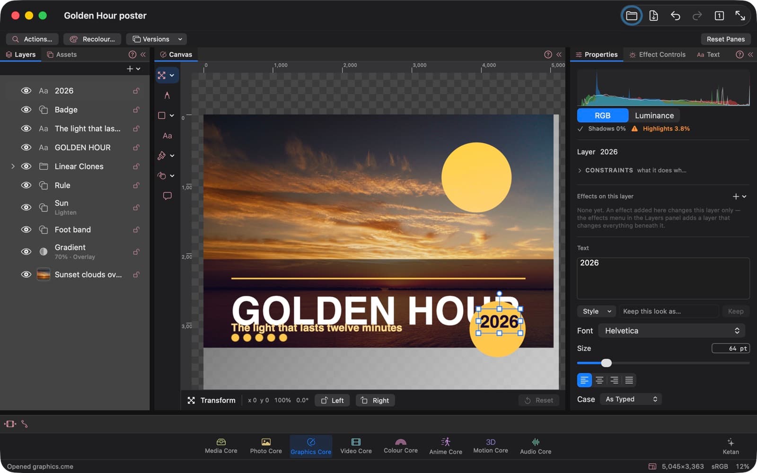Select the comment bubble tool
This screenshot has width=757, height=473.
167,196
